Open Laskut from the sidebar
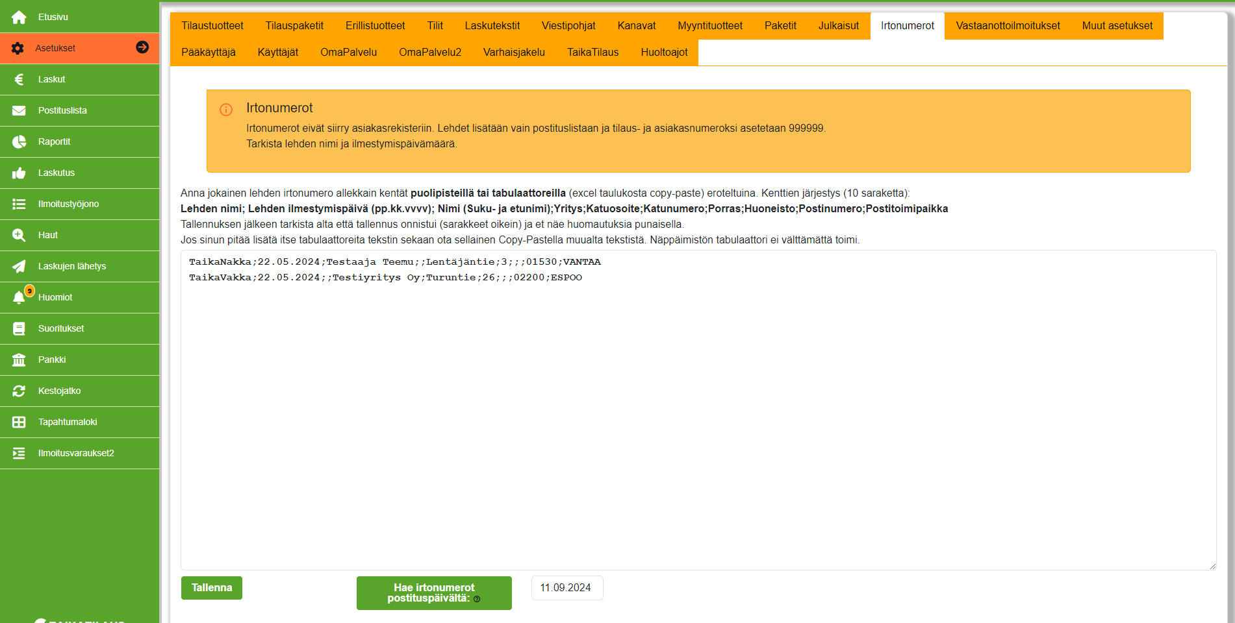This screenshot has height=623, width=1235. tap(79, 79)
